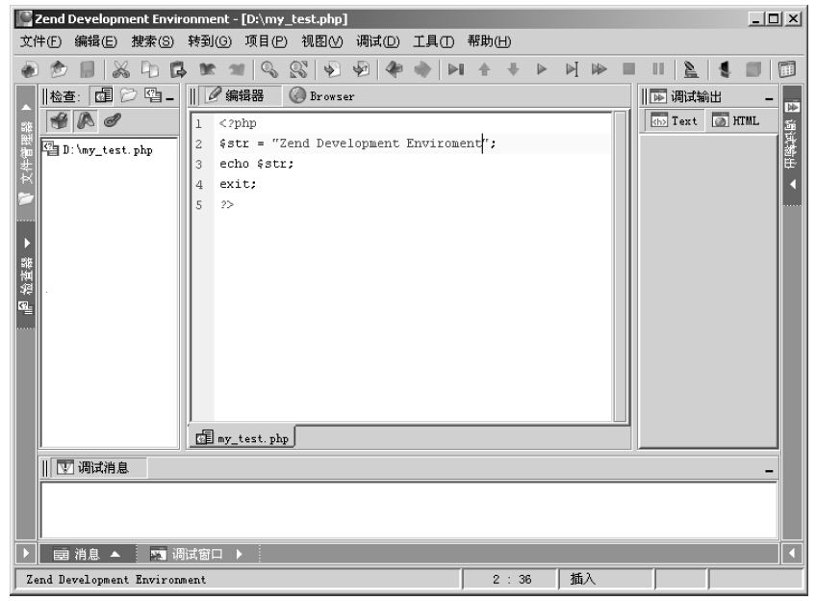Click the editor's vertical scrollbar

click(x=620, y=266)
